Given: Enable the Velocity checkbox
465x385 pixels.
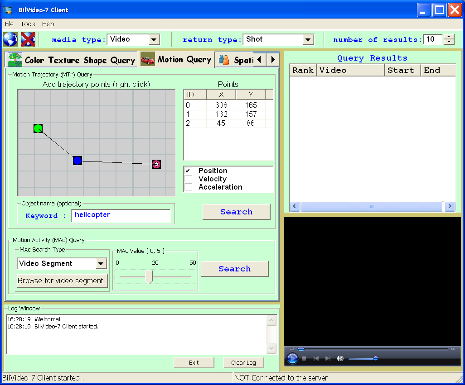Looking at the screenshot, I should (x=189, y=179).
